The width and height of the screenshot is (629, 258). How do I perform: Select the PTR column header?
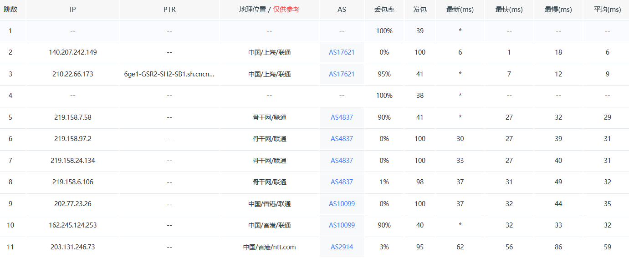coord(169,10)
